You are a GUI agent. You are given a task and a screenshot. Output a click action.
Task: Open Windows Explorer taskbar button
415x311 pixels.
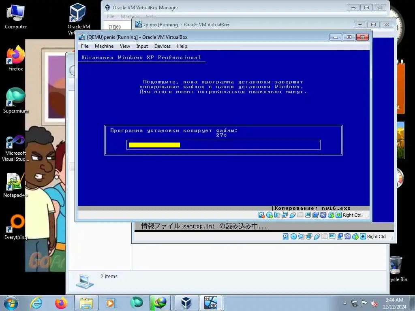click(86, 303)
